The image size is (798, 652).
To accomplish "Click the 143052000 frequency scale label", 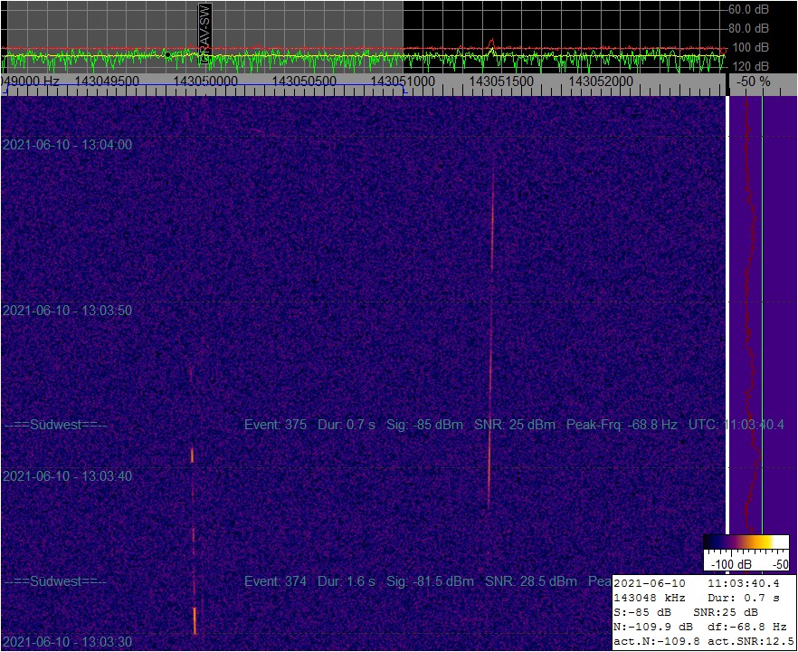I will tap(601, 81).
